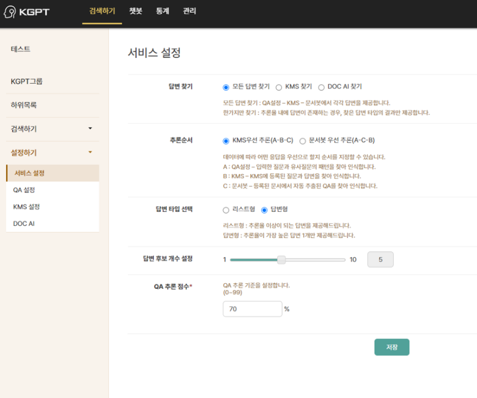Click the 답변 후보 개수 slider handle
Image resolution: width=477 pixels, height=398 pixels.
(x=281, y=259)
